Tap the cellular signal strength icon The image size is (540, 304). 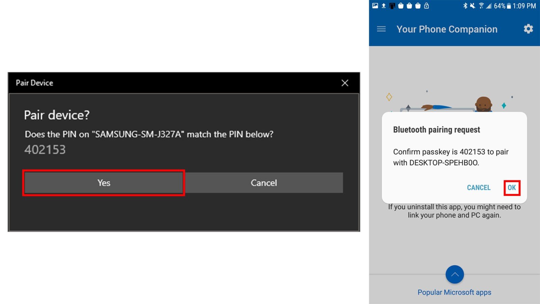coord(489,6)
